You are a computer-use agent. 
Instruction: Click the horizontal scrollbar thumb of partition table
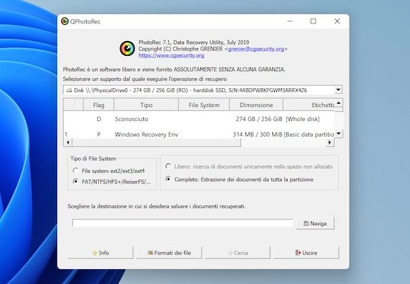tap(156, 143)
